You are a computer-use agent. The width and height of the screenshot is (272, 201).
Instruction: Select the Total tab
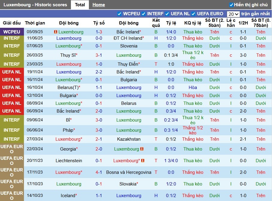(x=80, y=5)
